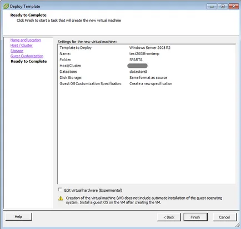The image size is (241, 229).
Task: Minimize the Deploy Template window
Action: click(212, 7)
